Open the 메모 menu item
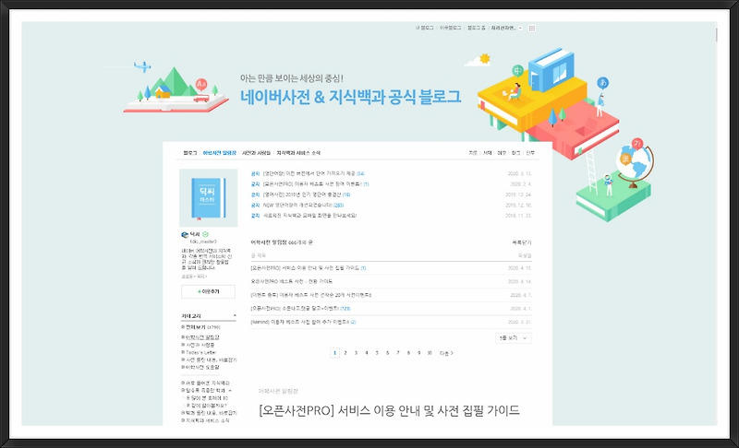This screenshot has height=448, width=739. 502,153
